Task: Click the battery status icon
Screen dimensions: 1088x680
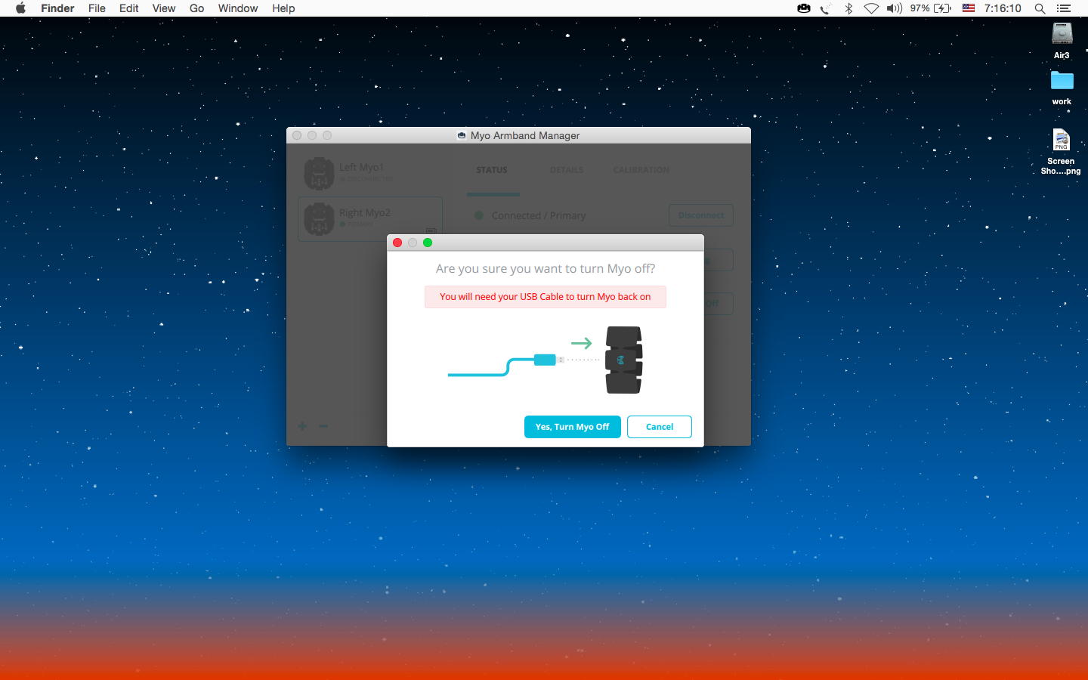Action: [x=943, y=8]
